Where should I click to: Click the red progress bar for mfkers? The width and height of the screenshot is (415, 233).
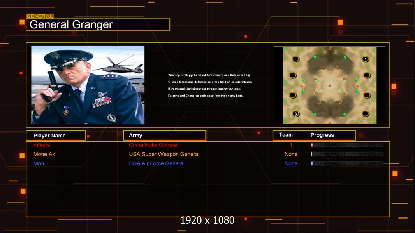[347, 144]
